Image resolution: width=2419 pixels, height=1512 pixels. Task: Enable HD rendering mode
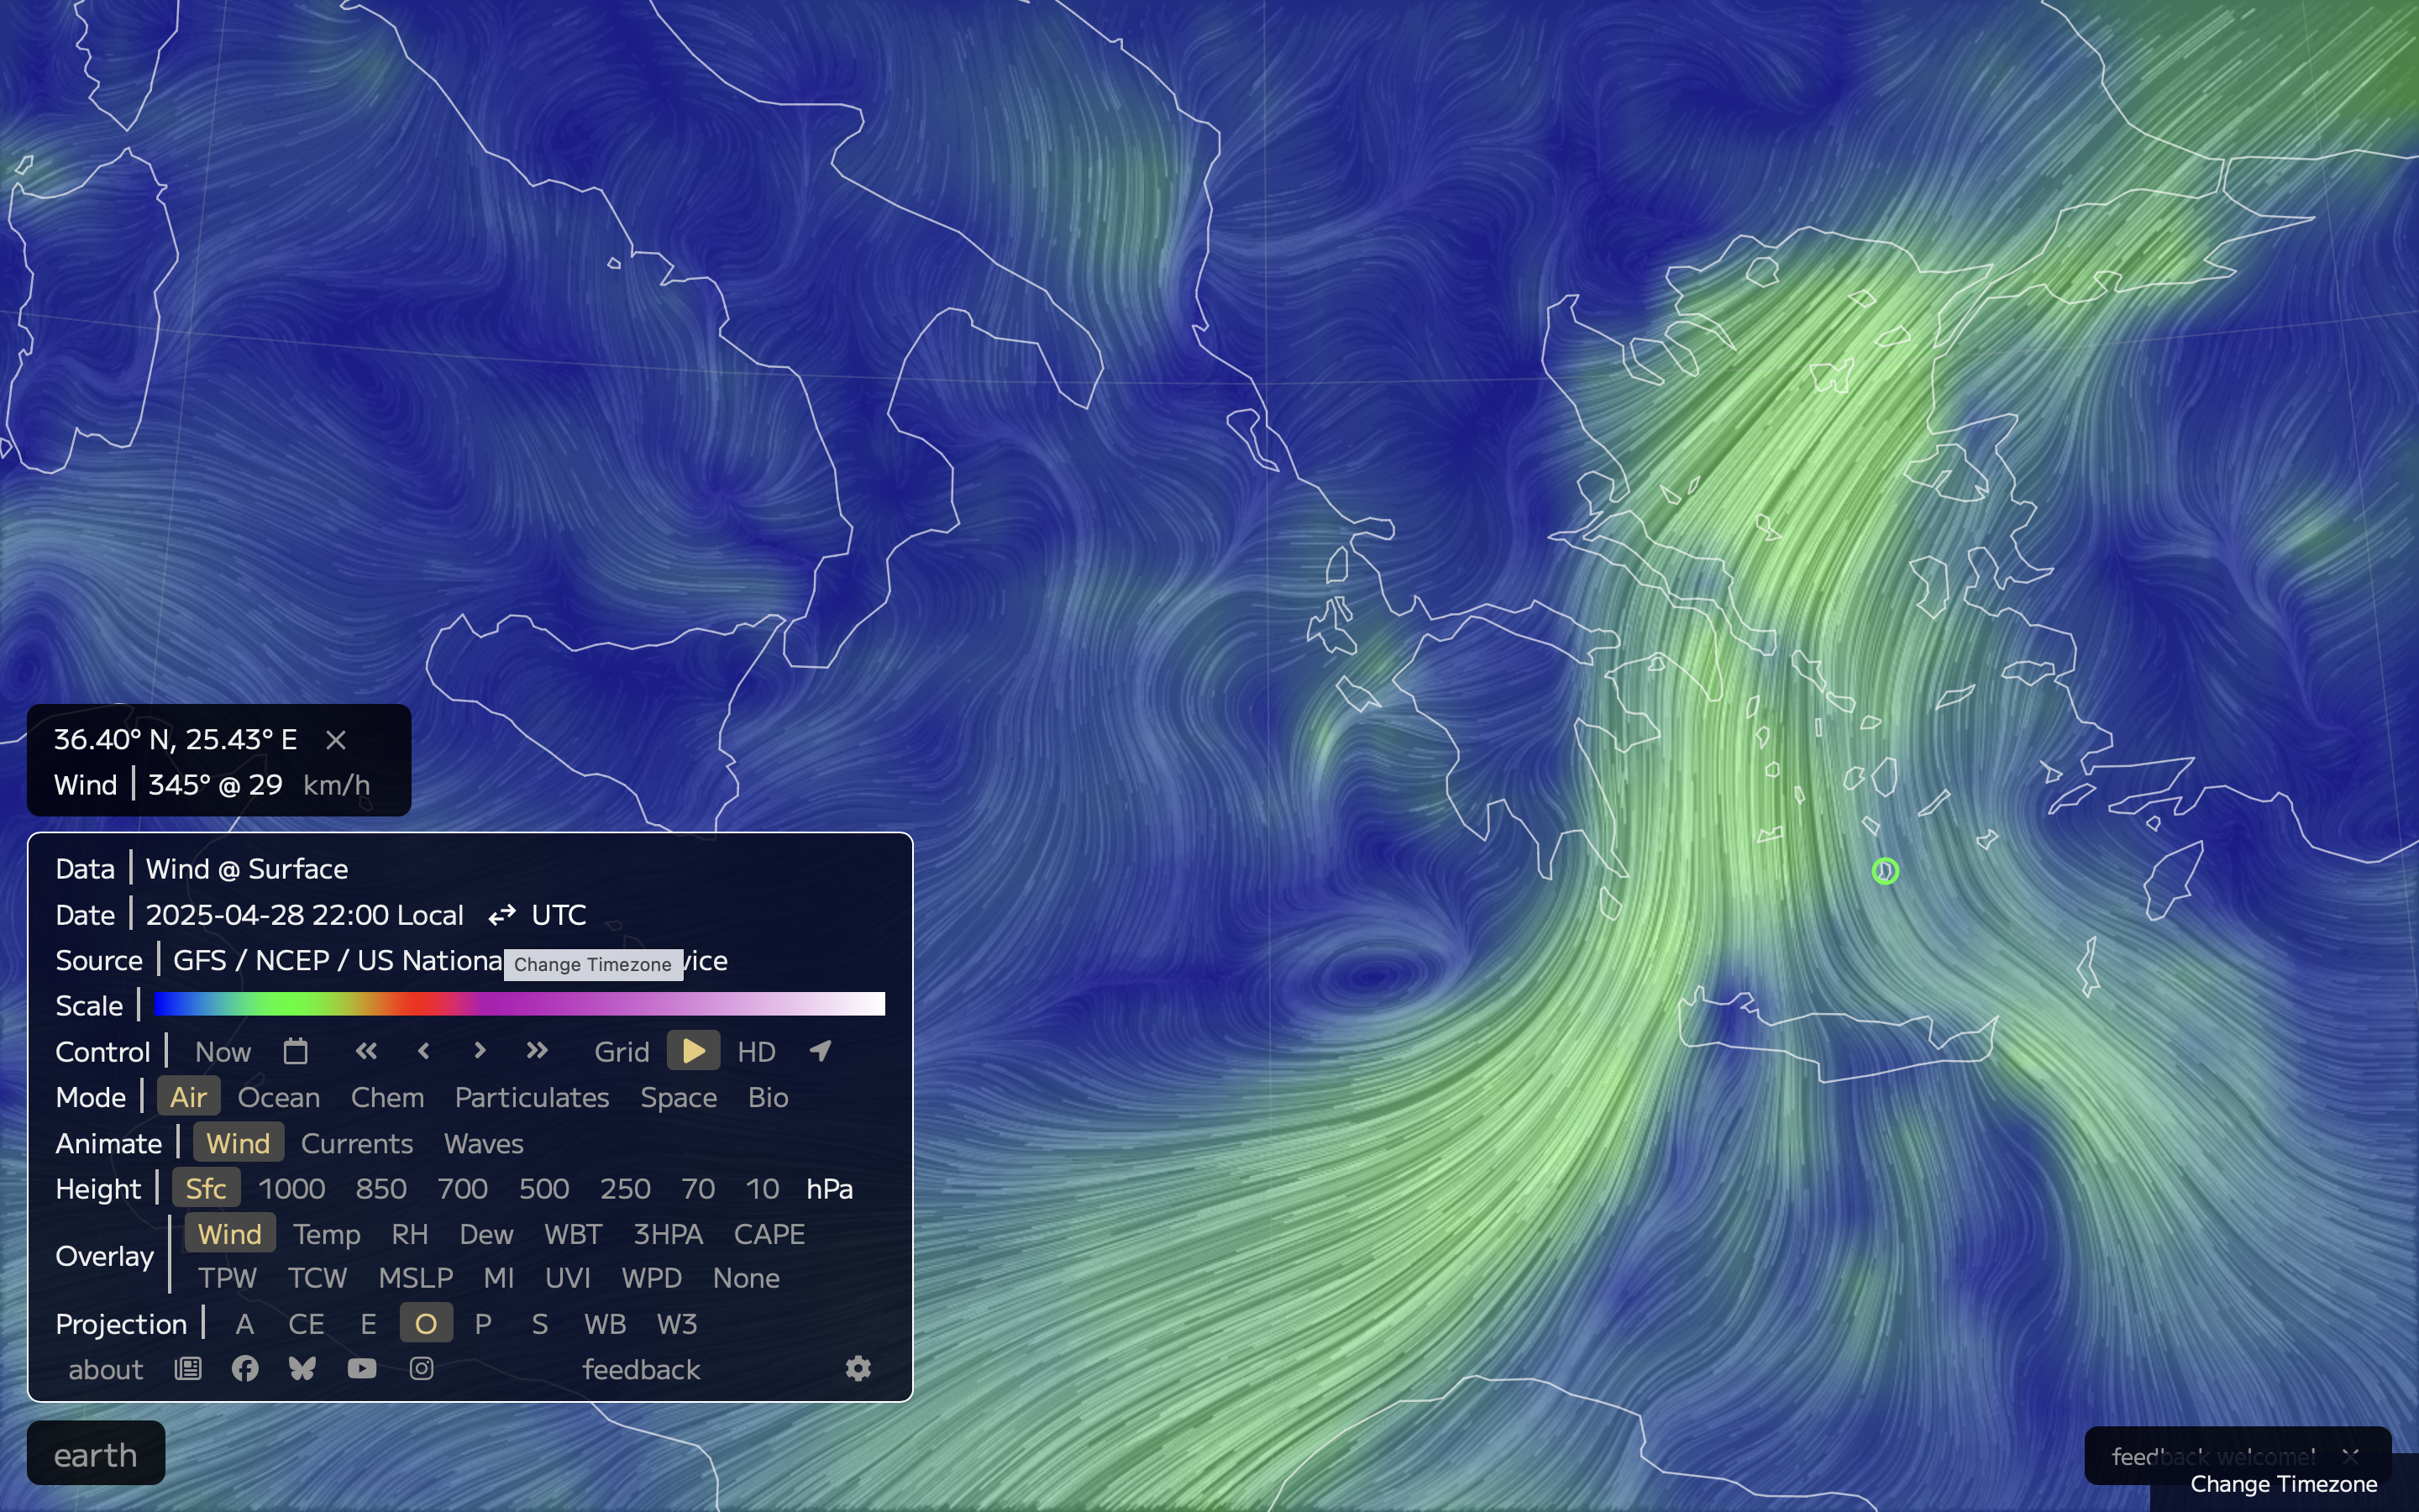click(x=756, y=1052)
